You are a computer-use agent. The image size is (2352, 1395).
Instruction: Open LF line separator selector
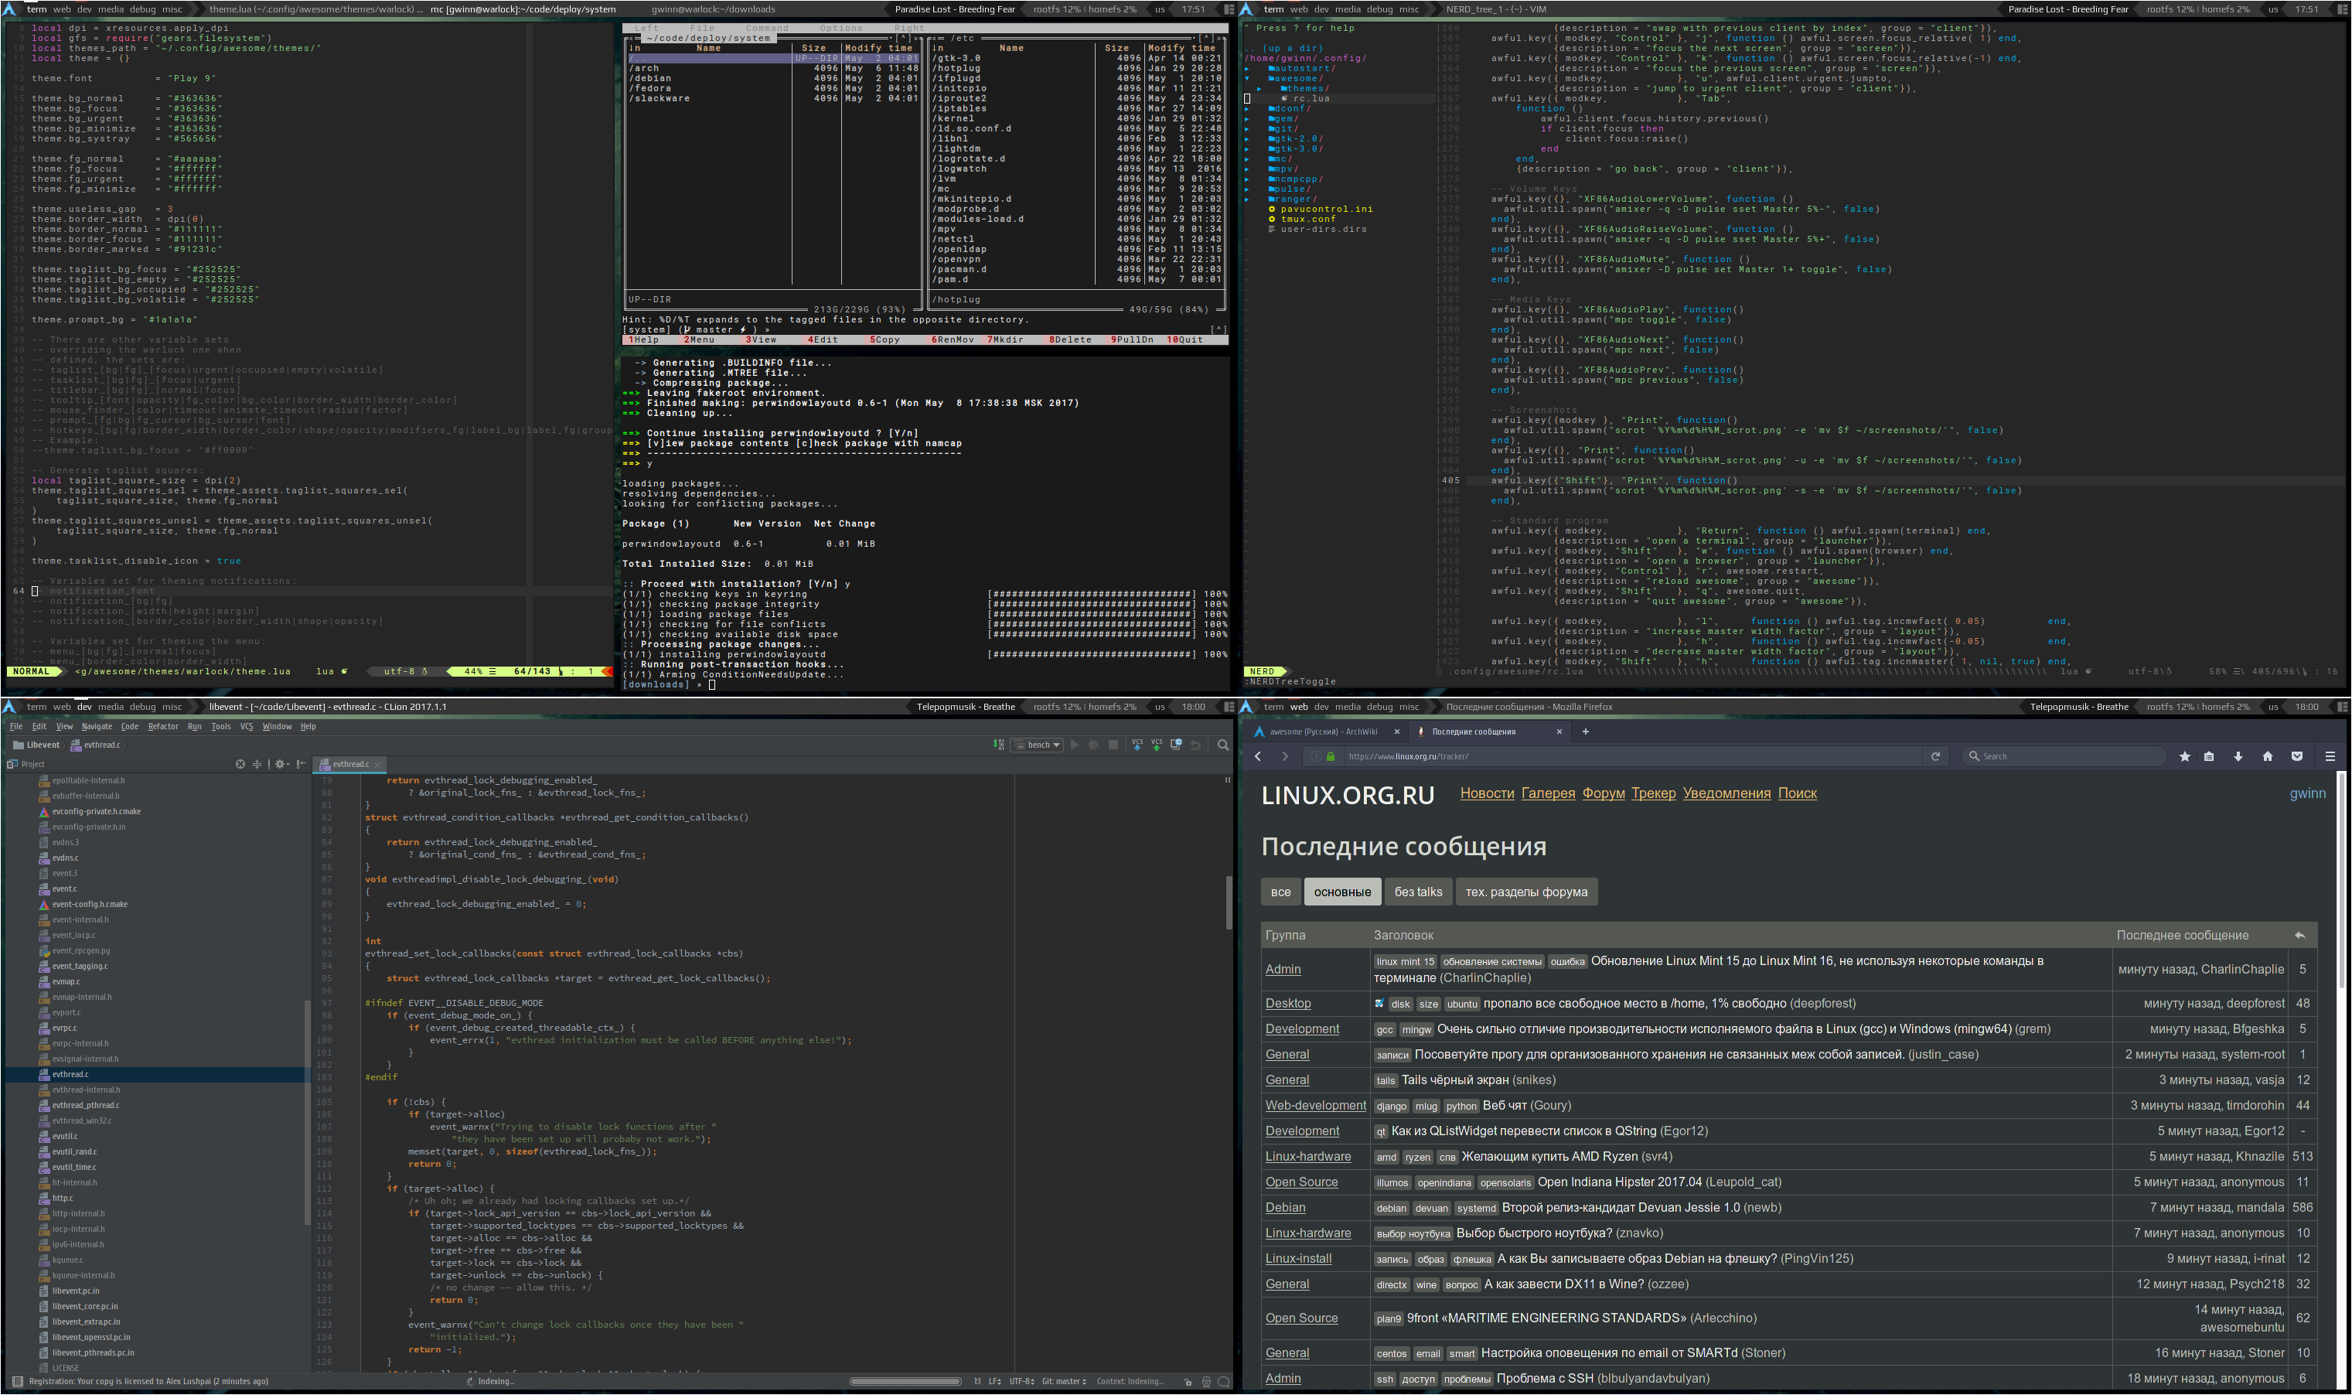click(x=995, y=1382)
